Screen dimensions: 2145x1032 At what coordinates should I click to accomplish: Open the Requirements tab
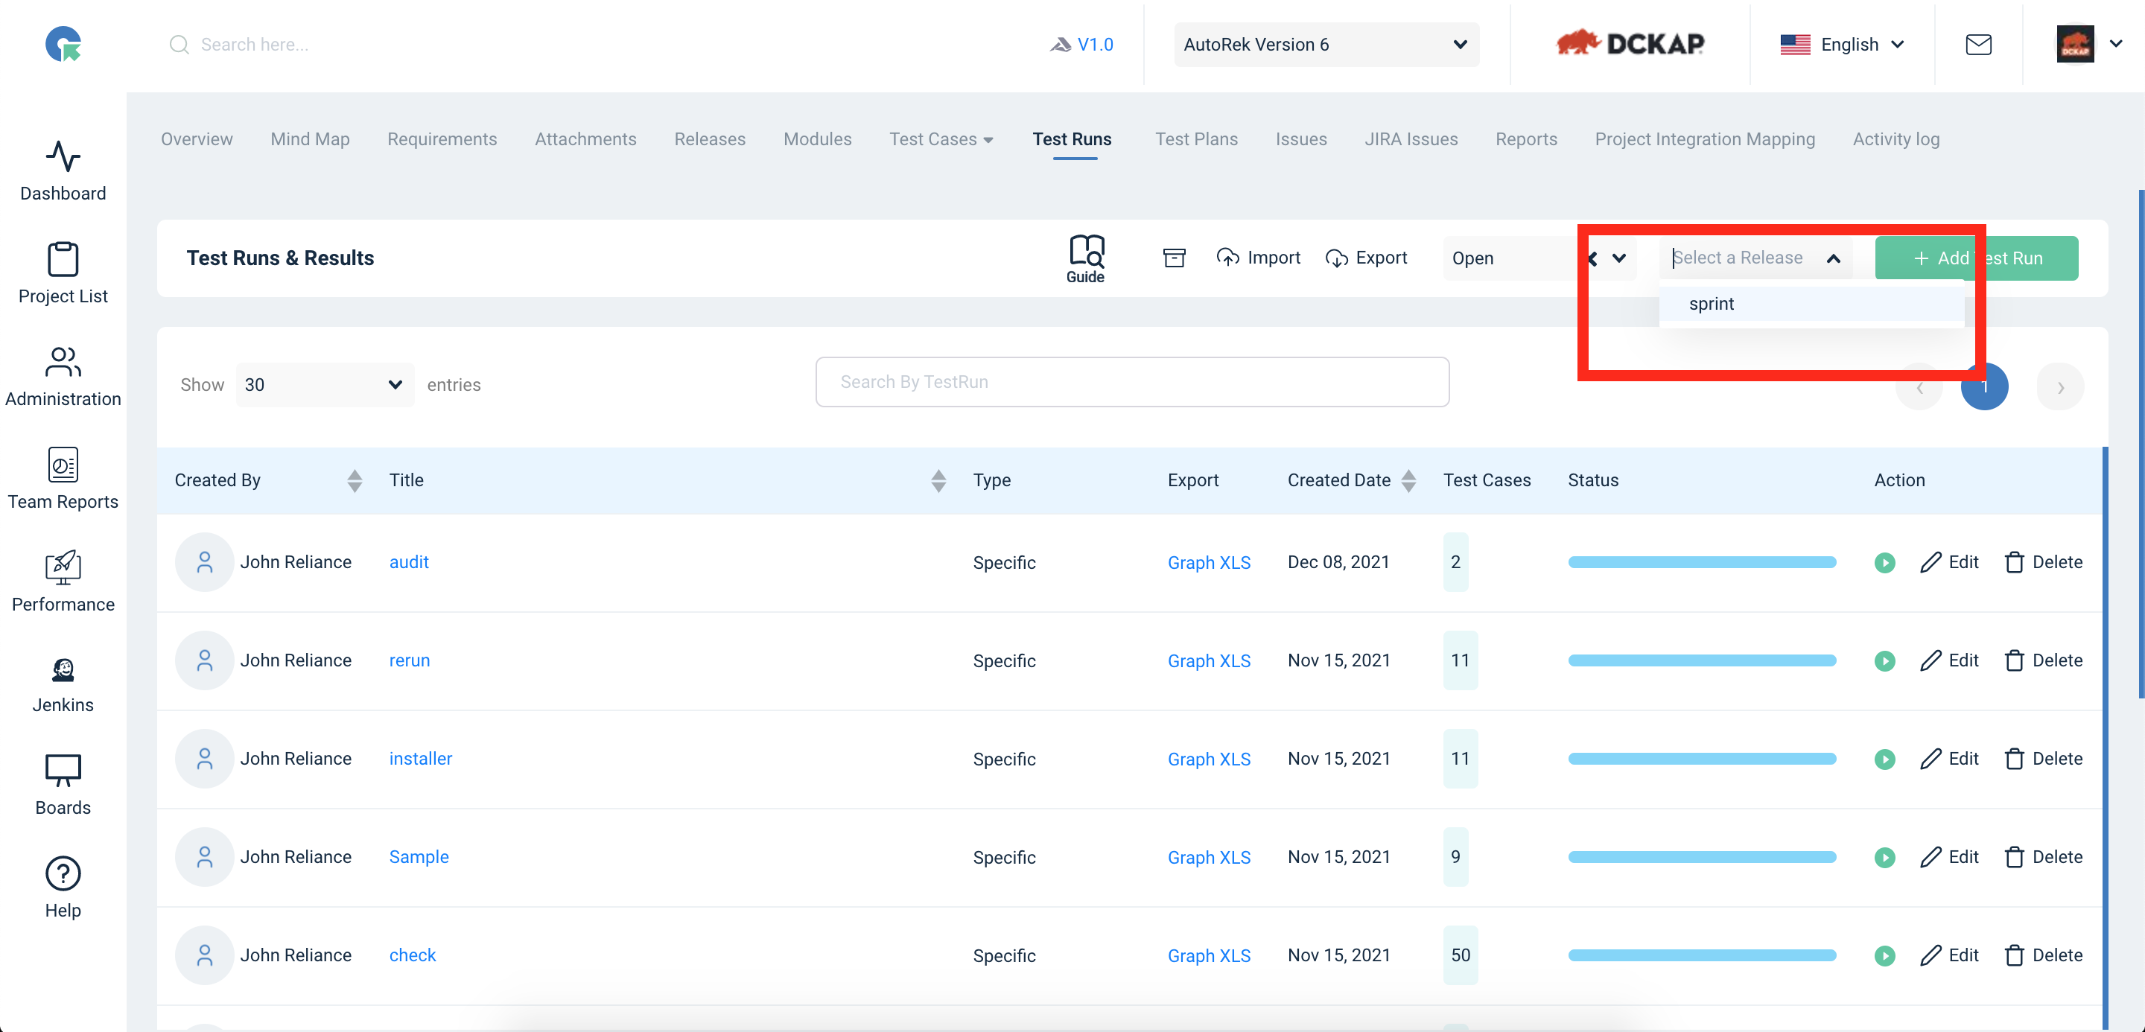[x=442, y=139]
